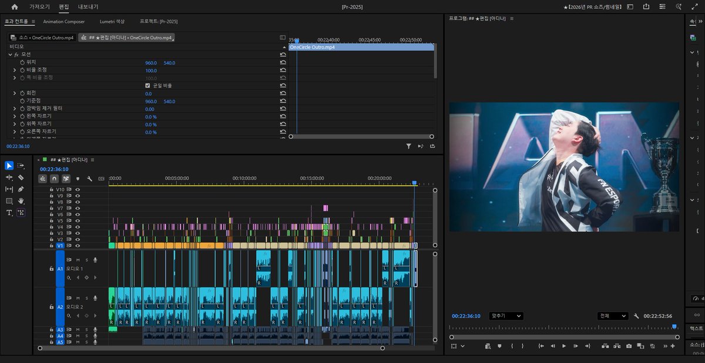This screenshot has width=705, height=363.
Task: Click the Export Frame camera icon
Action: [x=629, y=346]
